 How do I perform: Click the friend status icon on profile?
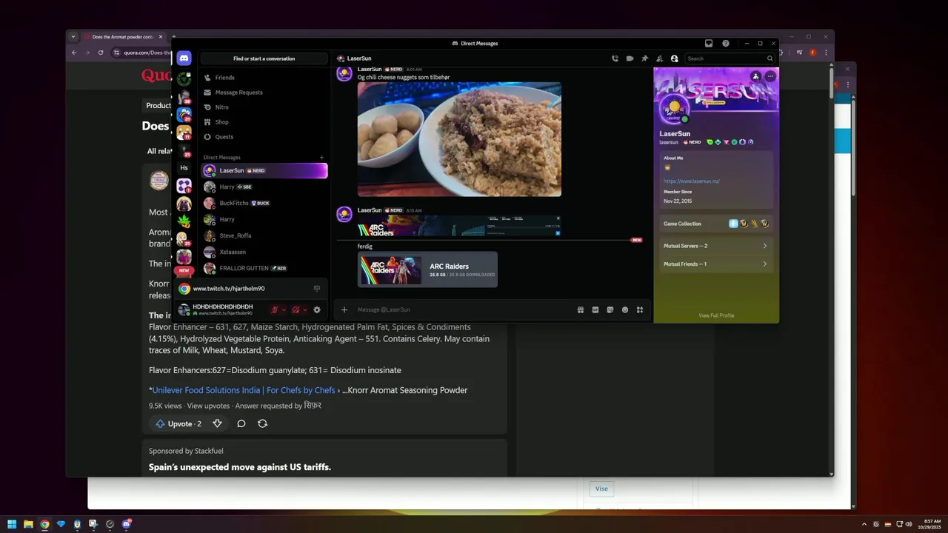(755, 76)
